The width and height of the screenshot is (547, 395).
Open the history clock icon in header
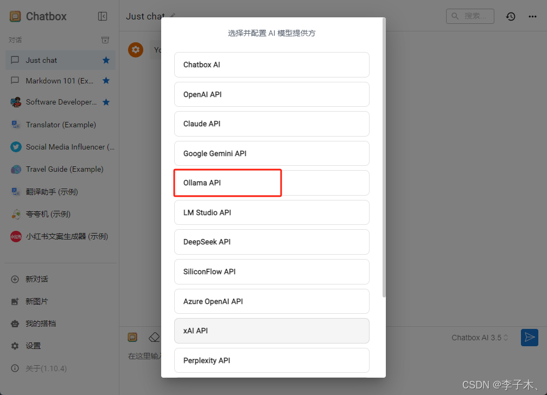pyautogui.click(x=511, y=16)
